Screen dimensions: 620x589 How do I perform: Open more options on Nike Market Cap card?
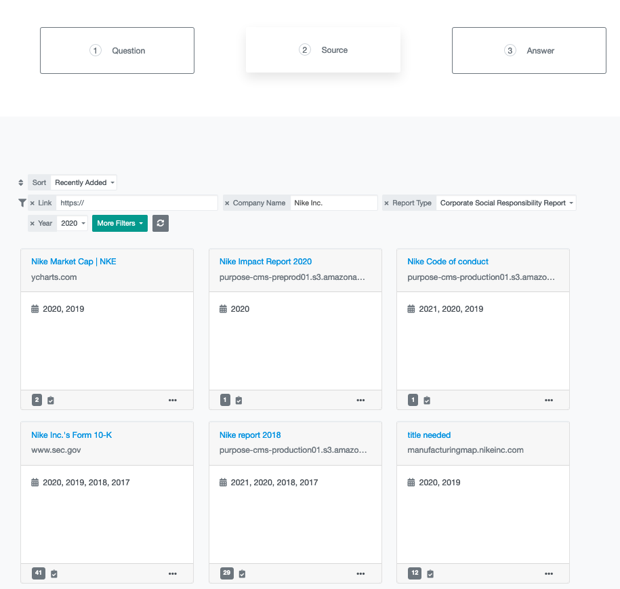coord(172,401)
